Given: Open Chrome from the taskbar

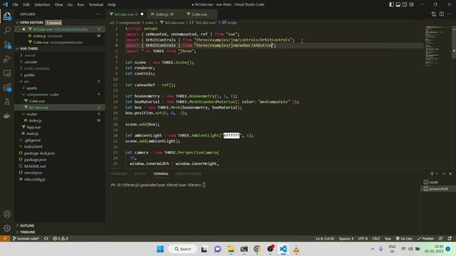Looking at the screenshot, I should pos(257,249).
